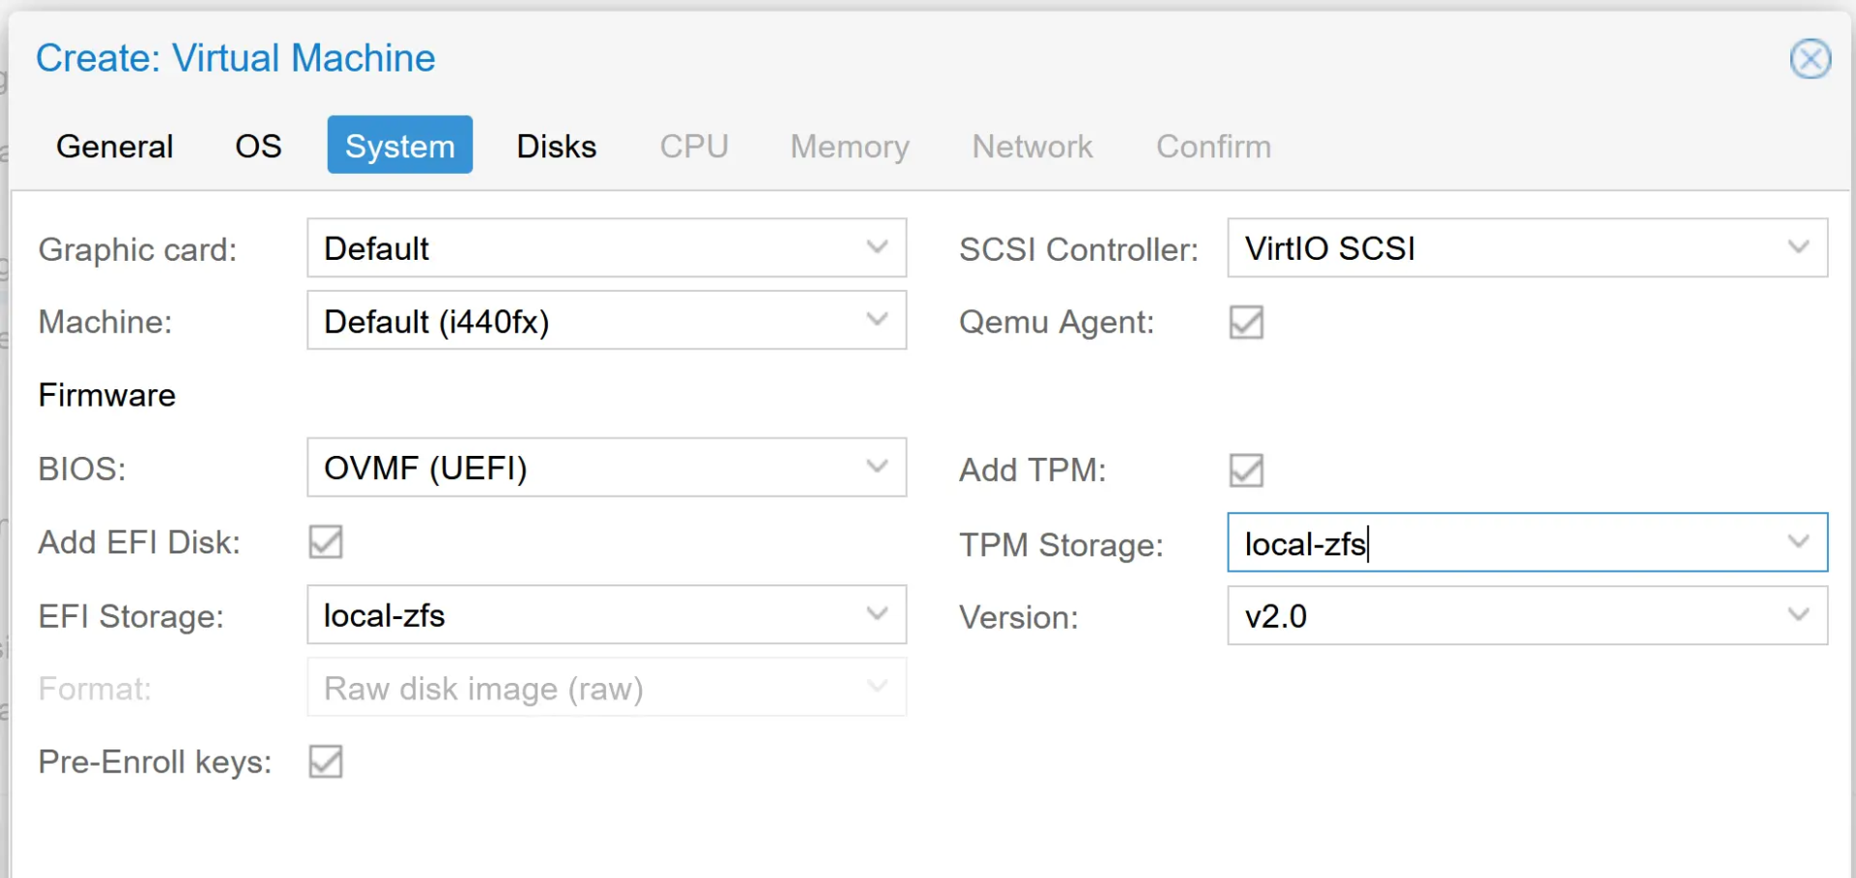Select the Disks tab
The image size is (1856, 878).
(557, 146)
